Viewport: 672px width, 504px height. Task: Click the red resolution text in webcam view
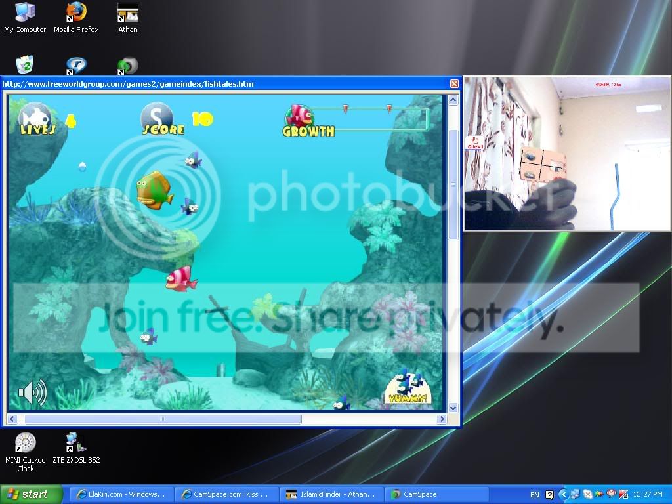click(608, 85)
